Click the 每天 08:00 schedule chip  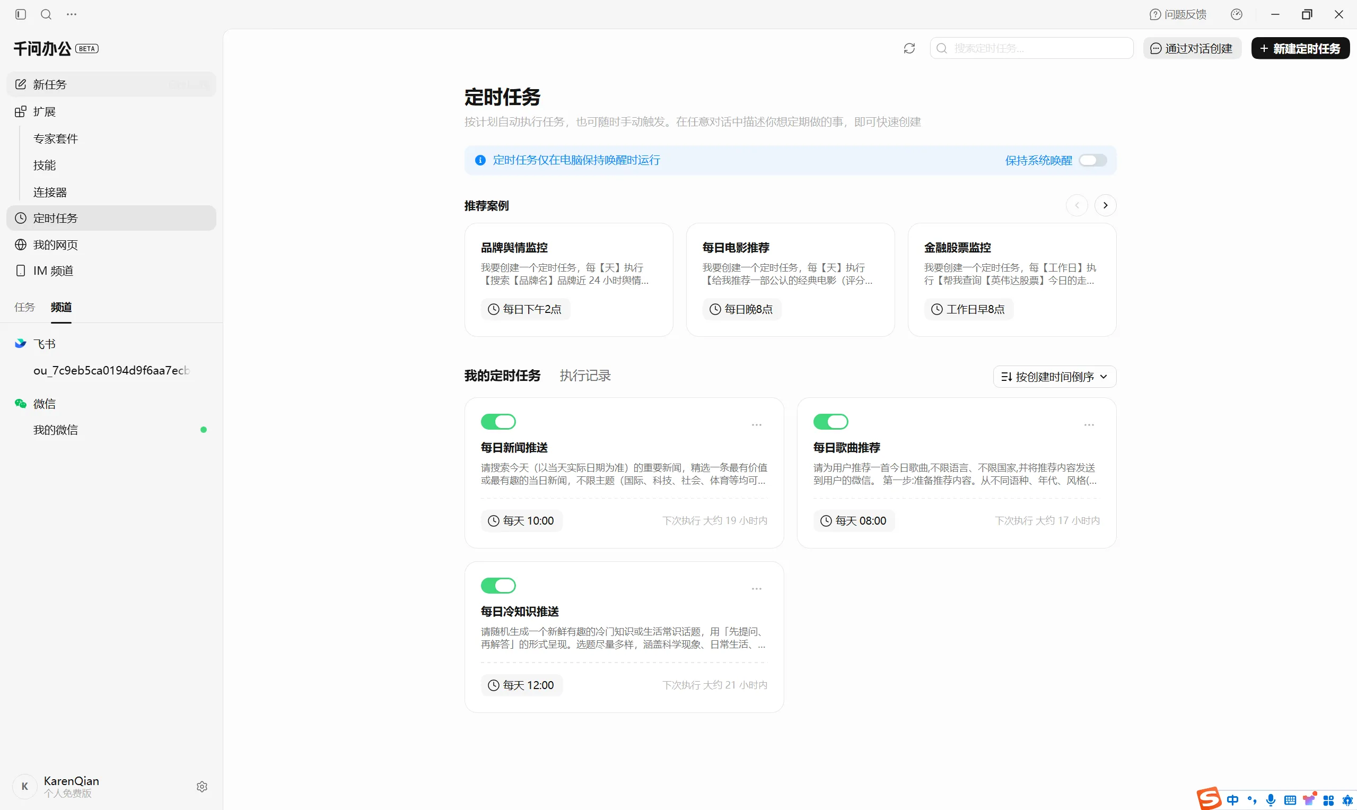(x=854, y=521)
